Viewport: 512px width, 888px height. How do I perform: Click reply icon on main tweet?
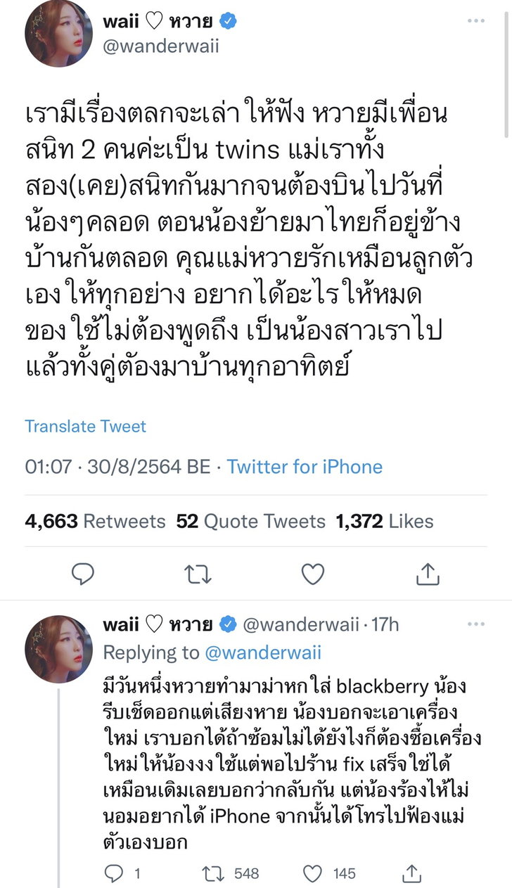tap(83, 574)
